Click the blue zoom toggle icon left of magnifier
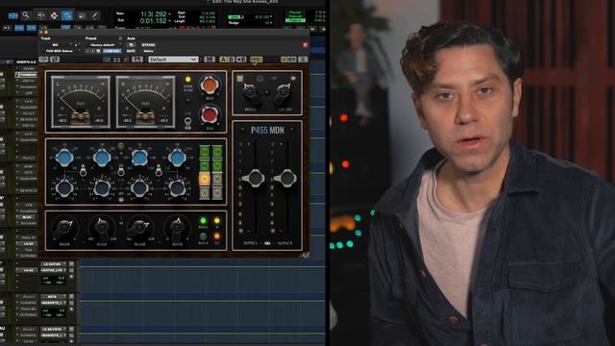The height and width of the screenshot is (346, 615). [x=12, y=15]
